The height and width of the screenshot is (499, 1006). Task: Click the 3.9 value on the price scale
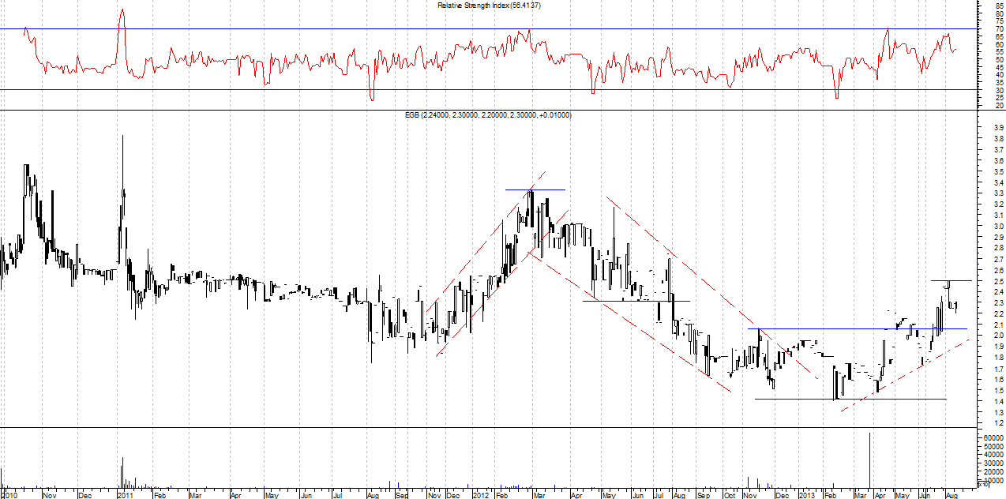pos(997,127)
